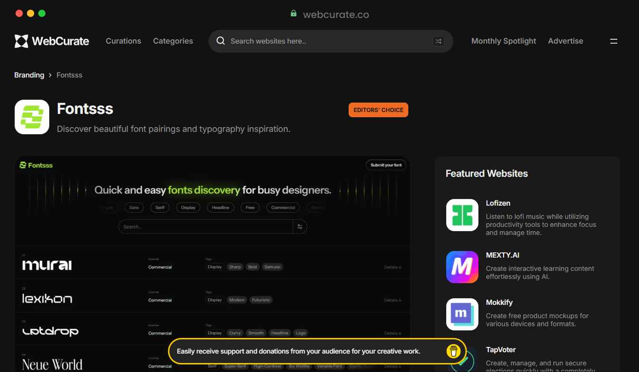Go to Monthly Spotlight
Screen dimensions: 639x372
(504, 41)
